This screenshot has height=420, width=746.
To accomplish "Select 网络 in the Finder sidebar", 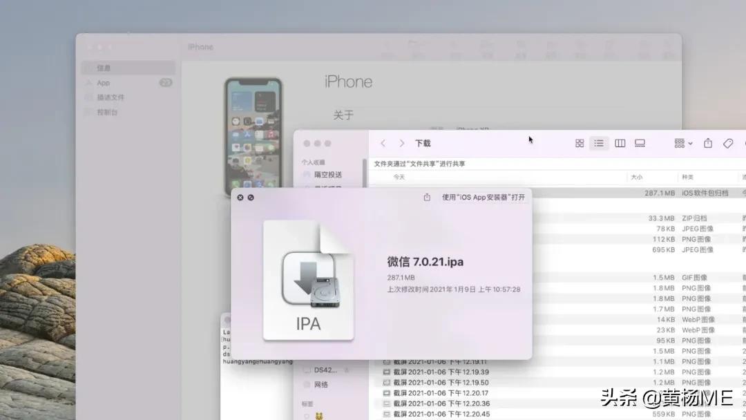I will [x=321, y=384].
